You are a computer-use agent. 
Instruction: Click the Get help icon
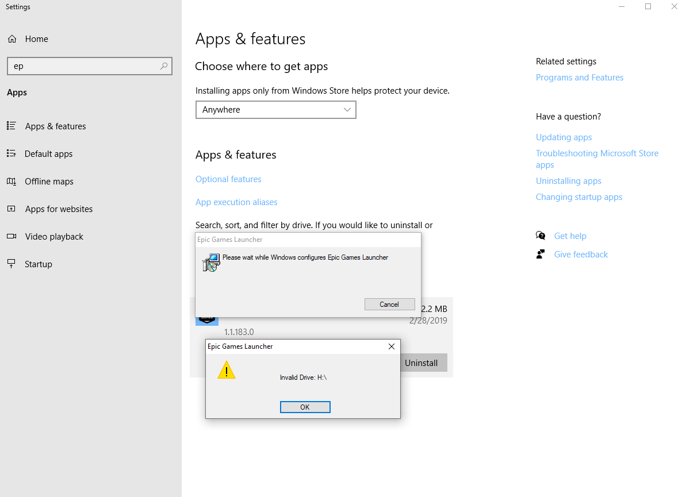(x=541, y=236)
